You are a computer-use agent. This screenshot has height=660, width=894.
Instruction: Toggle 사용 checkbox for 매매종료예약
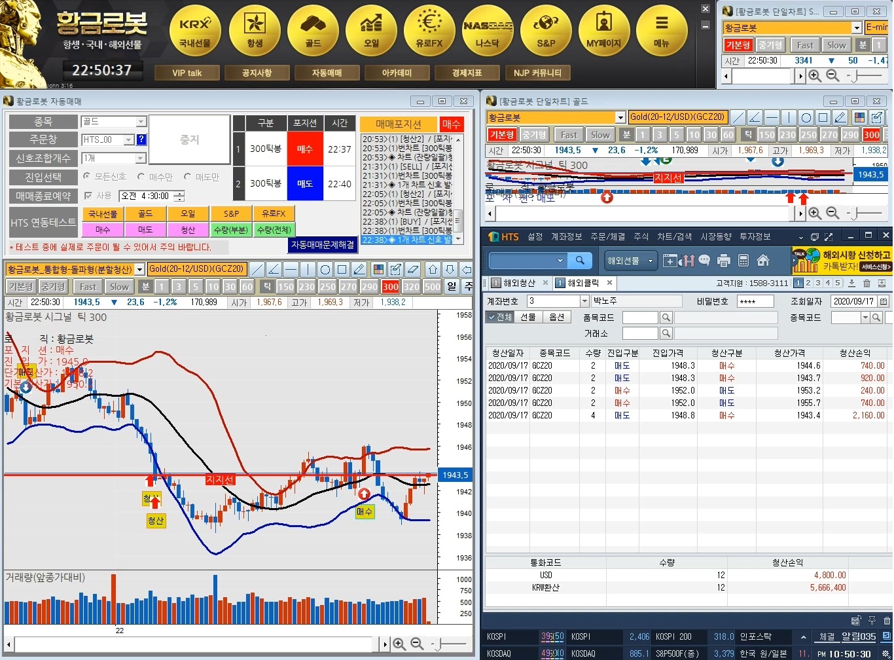[88, 196]
